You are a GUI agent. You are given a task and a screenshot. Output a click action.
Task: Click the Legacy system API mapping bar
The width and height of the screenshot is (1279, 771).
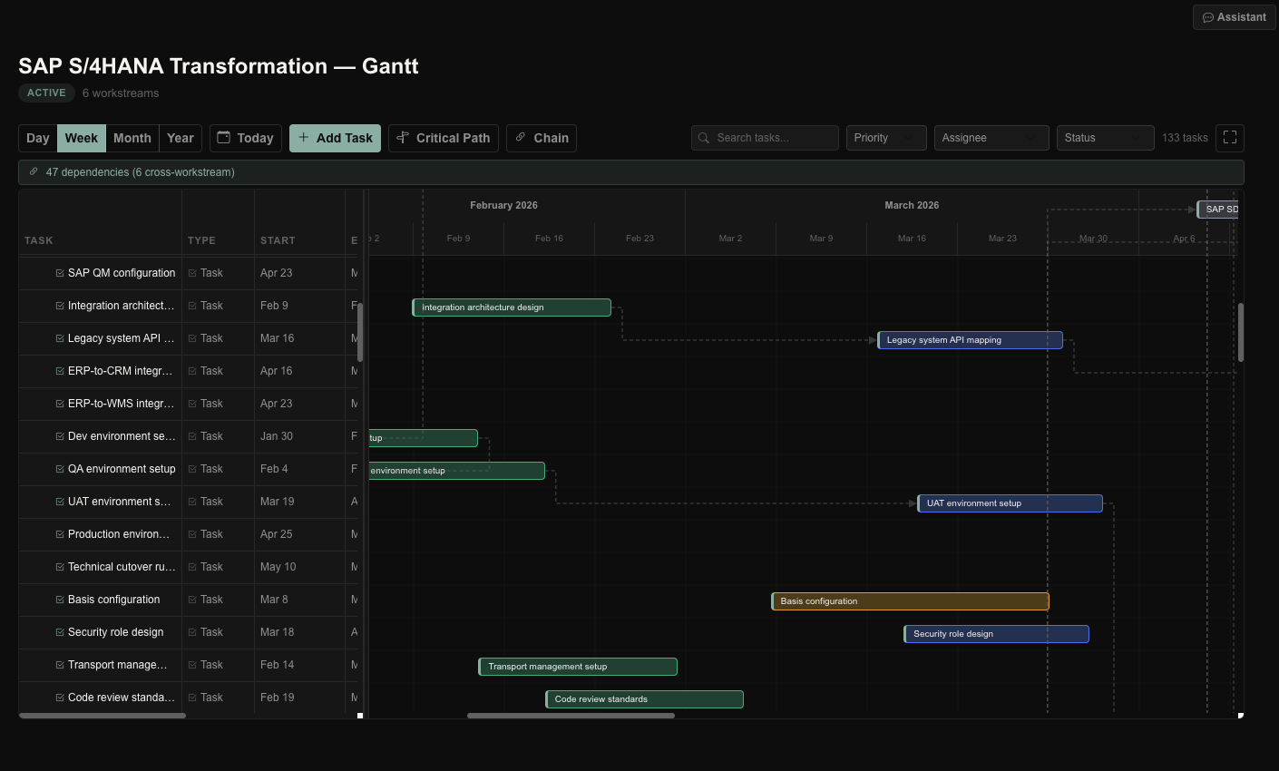pyautogui.click(x=970, y=340)
